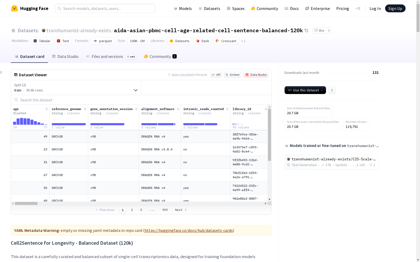Sort the age column
Screen dimensions: 420x262
[x=46, y=109]
